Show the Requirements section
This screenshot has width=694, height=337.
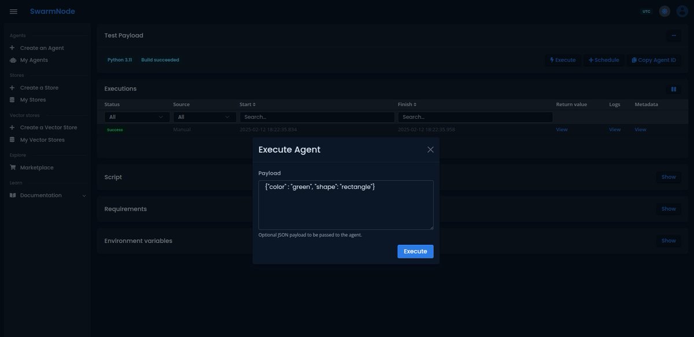pyautogui.click(x=669, y=209)
